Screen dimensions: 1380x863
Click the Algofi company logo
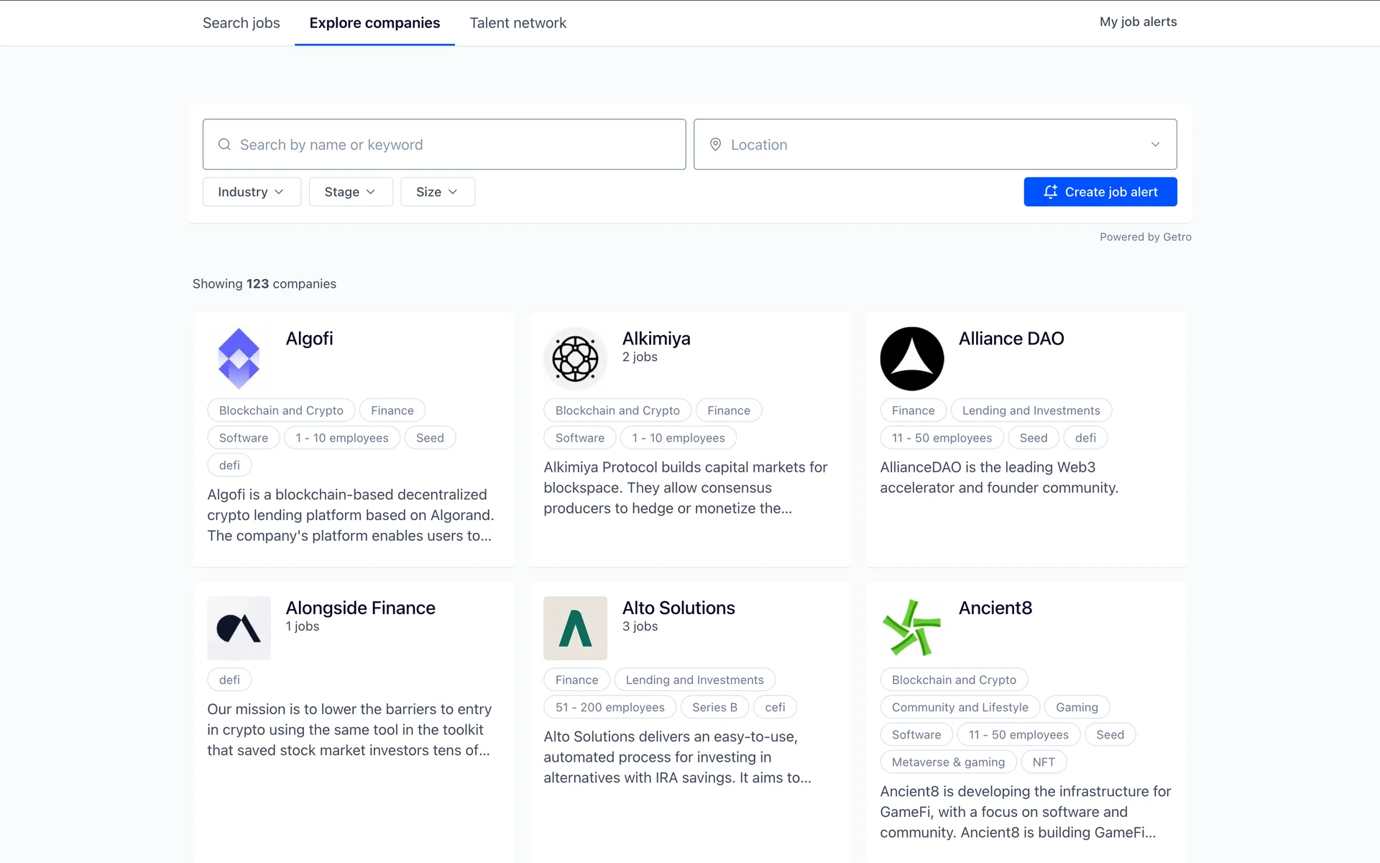[x=239, y=358]
